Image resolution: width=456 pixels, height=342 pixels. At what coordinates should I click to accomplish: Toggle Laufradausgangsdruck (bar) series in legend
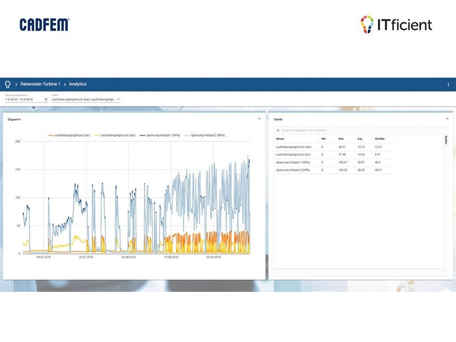[69, 135]
